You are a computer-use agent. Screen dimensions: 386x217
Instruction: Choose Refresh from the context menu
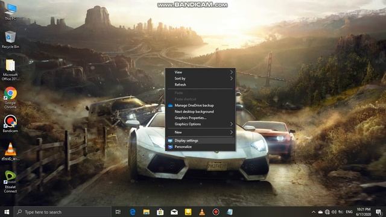(x=200, y=84)
